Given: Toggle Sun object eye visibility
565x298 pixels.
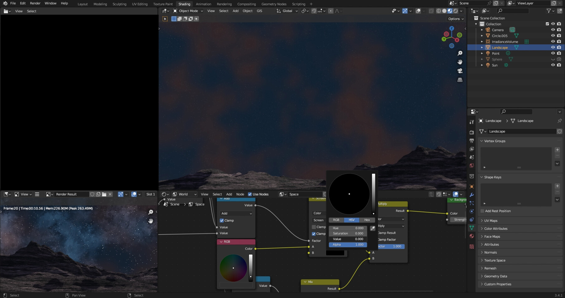Looking at the screenshot, I should click(x=553, y=65).
